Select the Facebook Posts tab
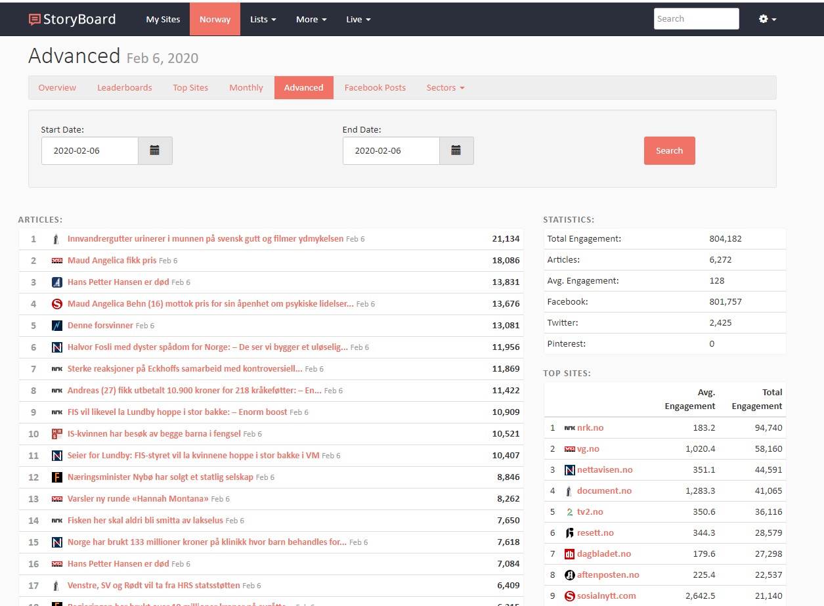824x606 pixels. click(x=375, y=87)
